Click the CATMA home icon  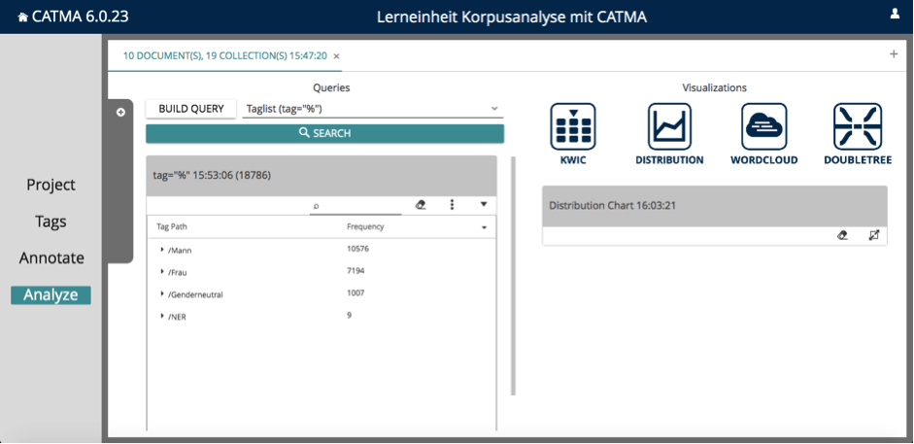22,17
